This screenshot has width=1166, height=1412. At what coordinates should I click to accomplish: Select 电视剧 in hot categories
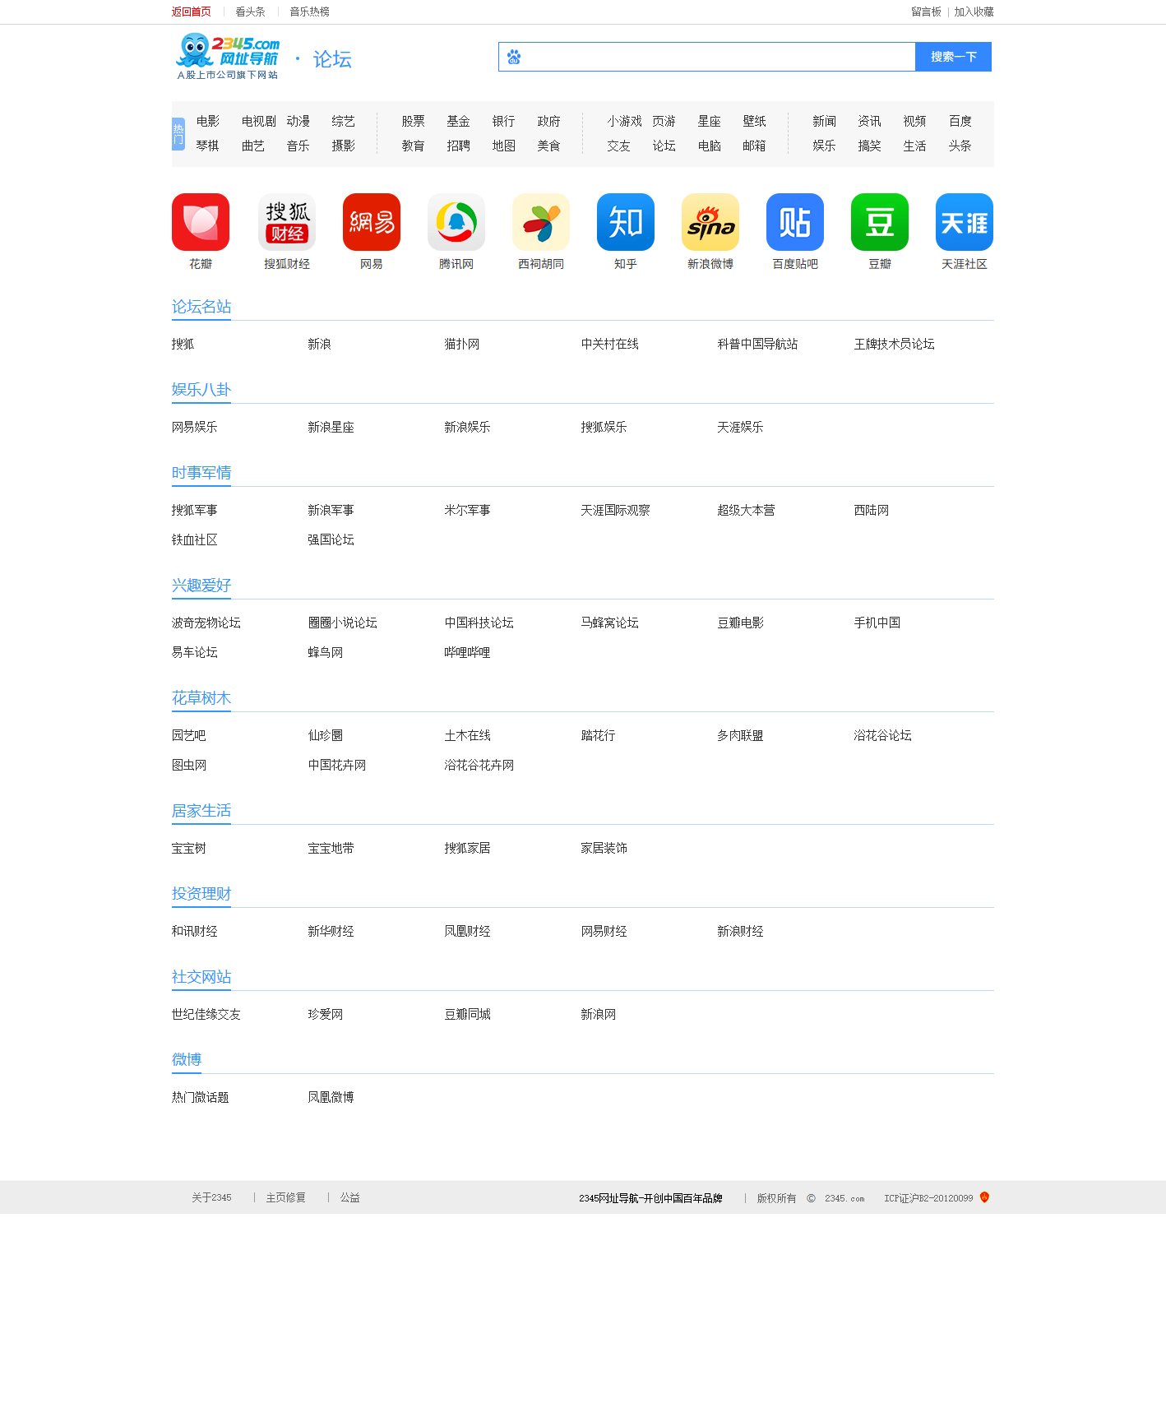[259, 121]
